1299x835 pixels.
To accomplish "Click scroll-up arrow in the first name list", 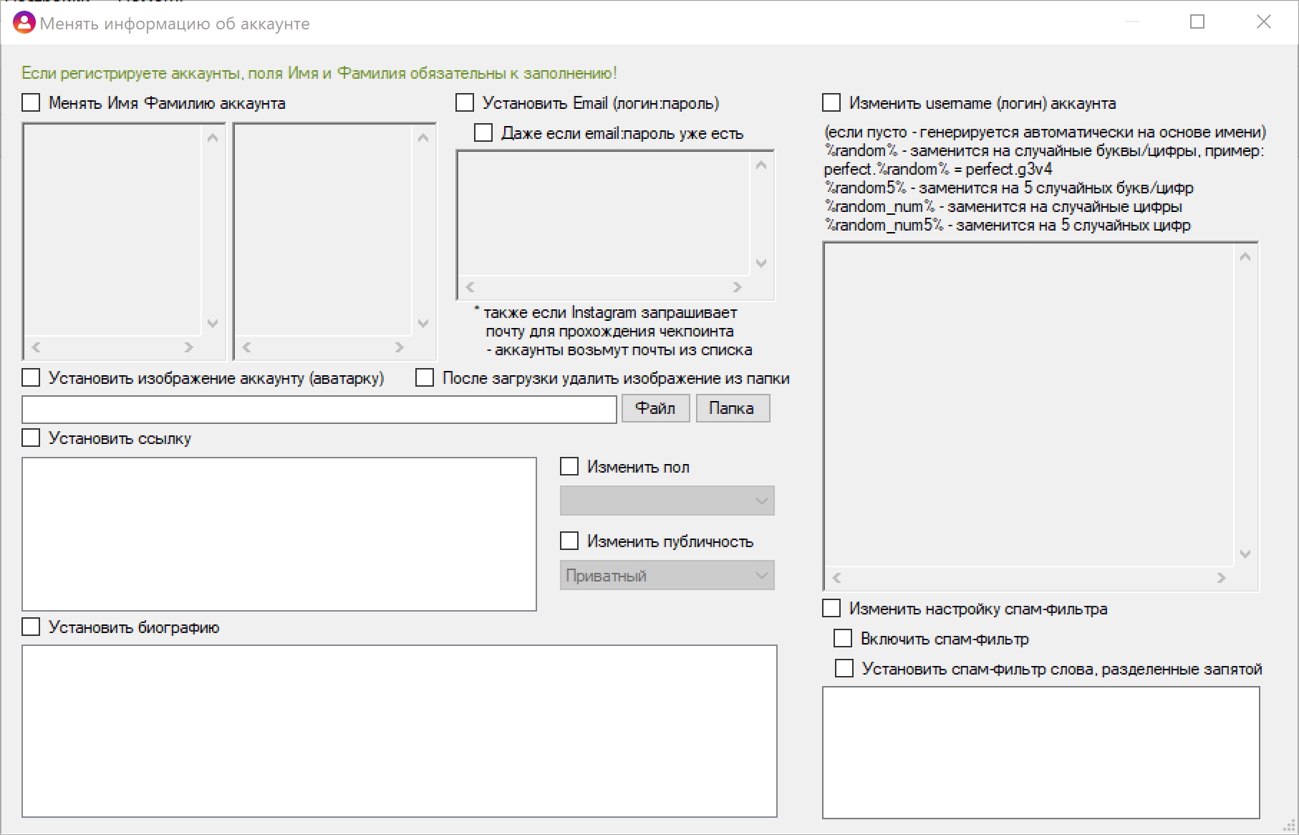I will click(x=213, y=137).
